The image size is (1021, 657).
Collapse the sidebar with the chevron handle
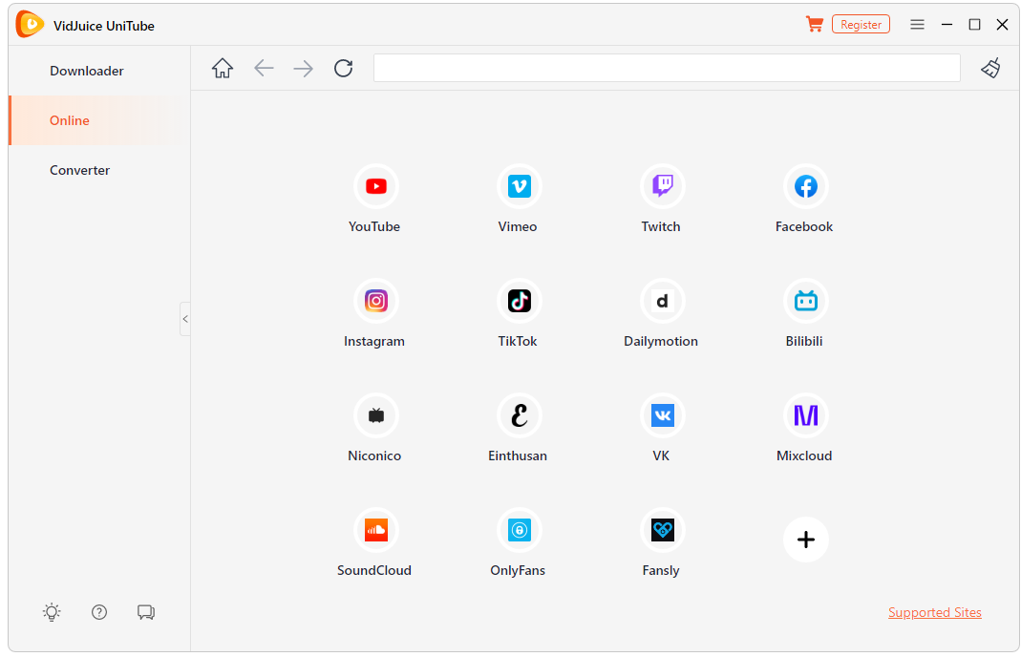coord(185,319)
